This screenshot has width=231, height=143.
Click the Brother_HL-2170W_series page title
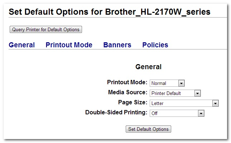[x=158, y=12]
